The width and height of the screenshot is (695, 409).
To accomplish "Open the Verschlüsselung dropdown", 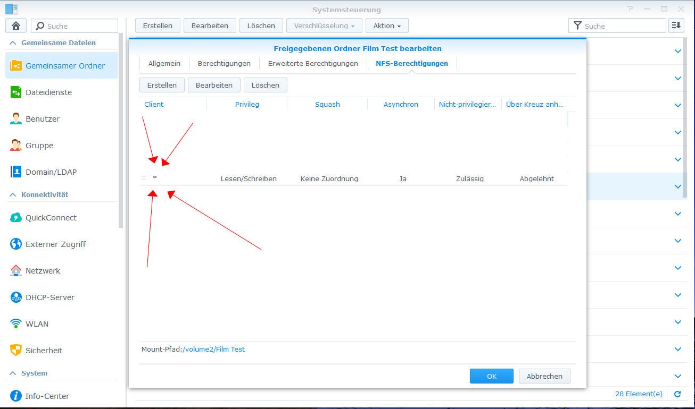I will pyautogui.click(x=324, y=25).
